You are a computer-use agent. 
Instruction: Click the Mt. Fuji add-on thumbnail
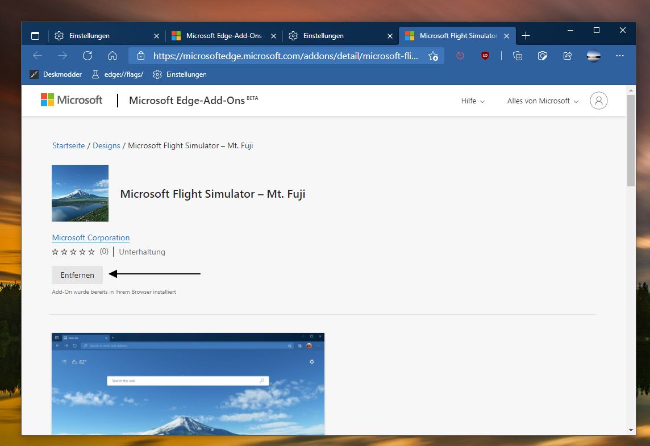[x=80, y=193]
